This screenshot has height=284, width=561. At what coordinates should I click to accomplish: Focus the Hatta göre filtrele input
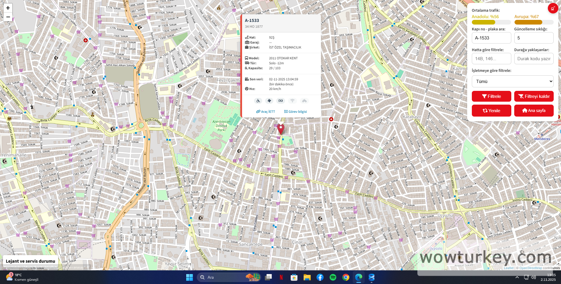(x=491, y=59)
